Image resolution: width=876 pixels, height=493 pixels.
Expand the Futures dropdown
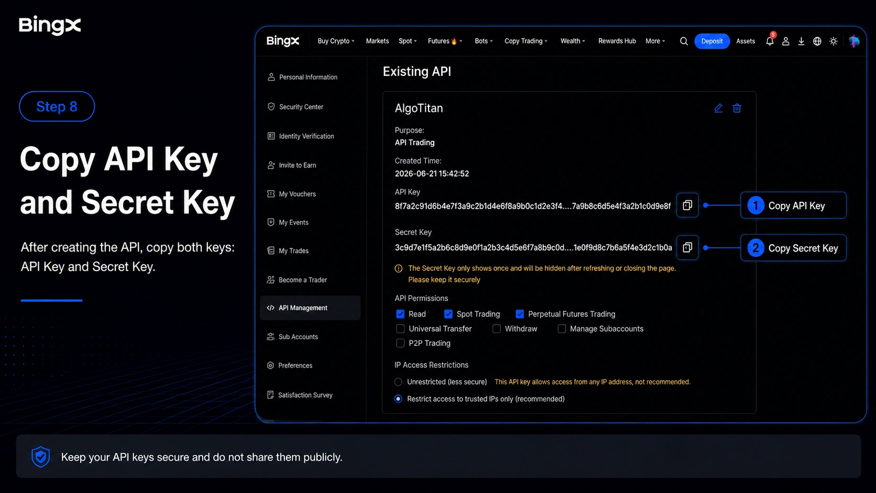click(445, 41)
